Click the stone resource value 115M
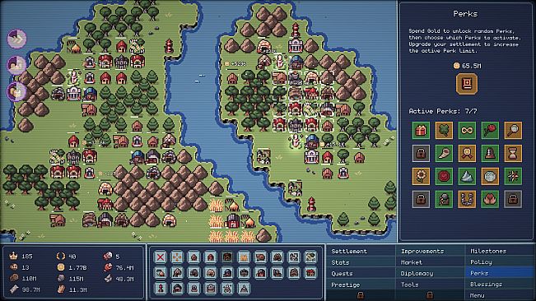 tap(77, 279)
